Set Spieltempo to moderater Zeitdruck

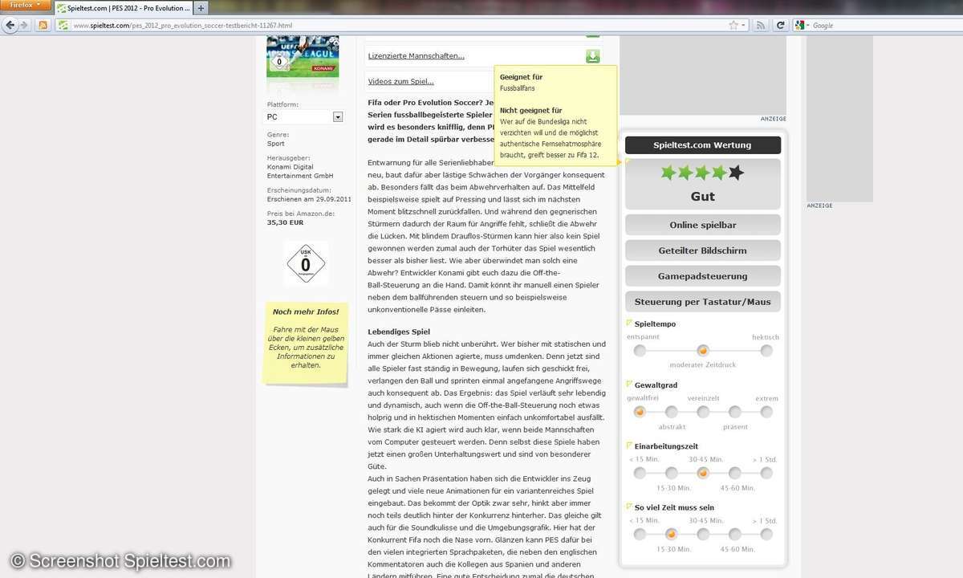click(703, 351)
